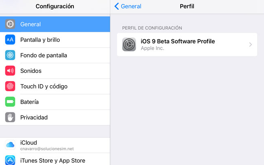264x165 pixels.
Task: Open Touch ID y código settings
Action: click(55, 86)
